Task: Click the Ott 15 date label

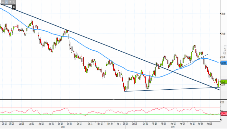Action: [x=79, y=124]
